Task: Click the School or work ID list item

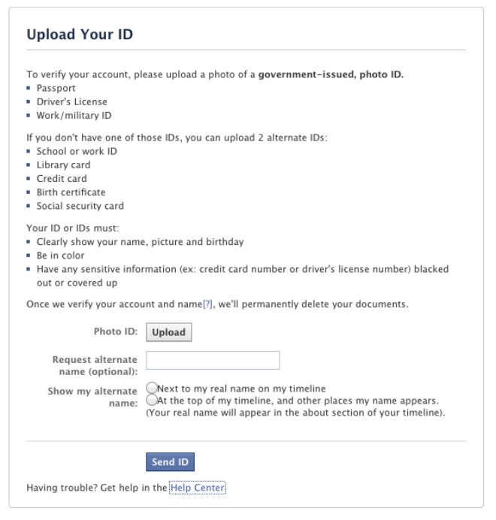Action: [77, 151]
